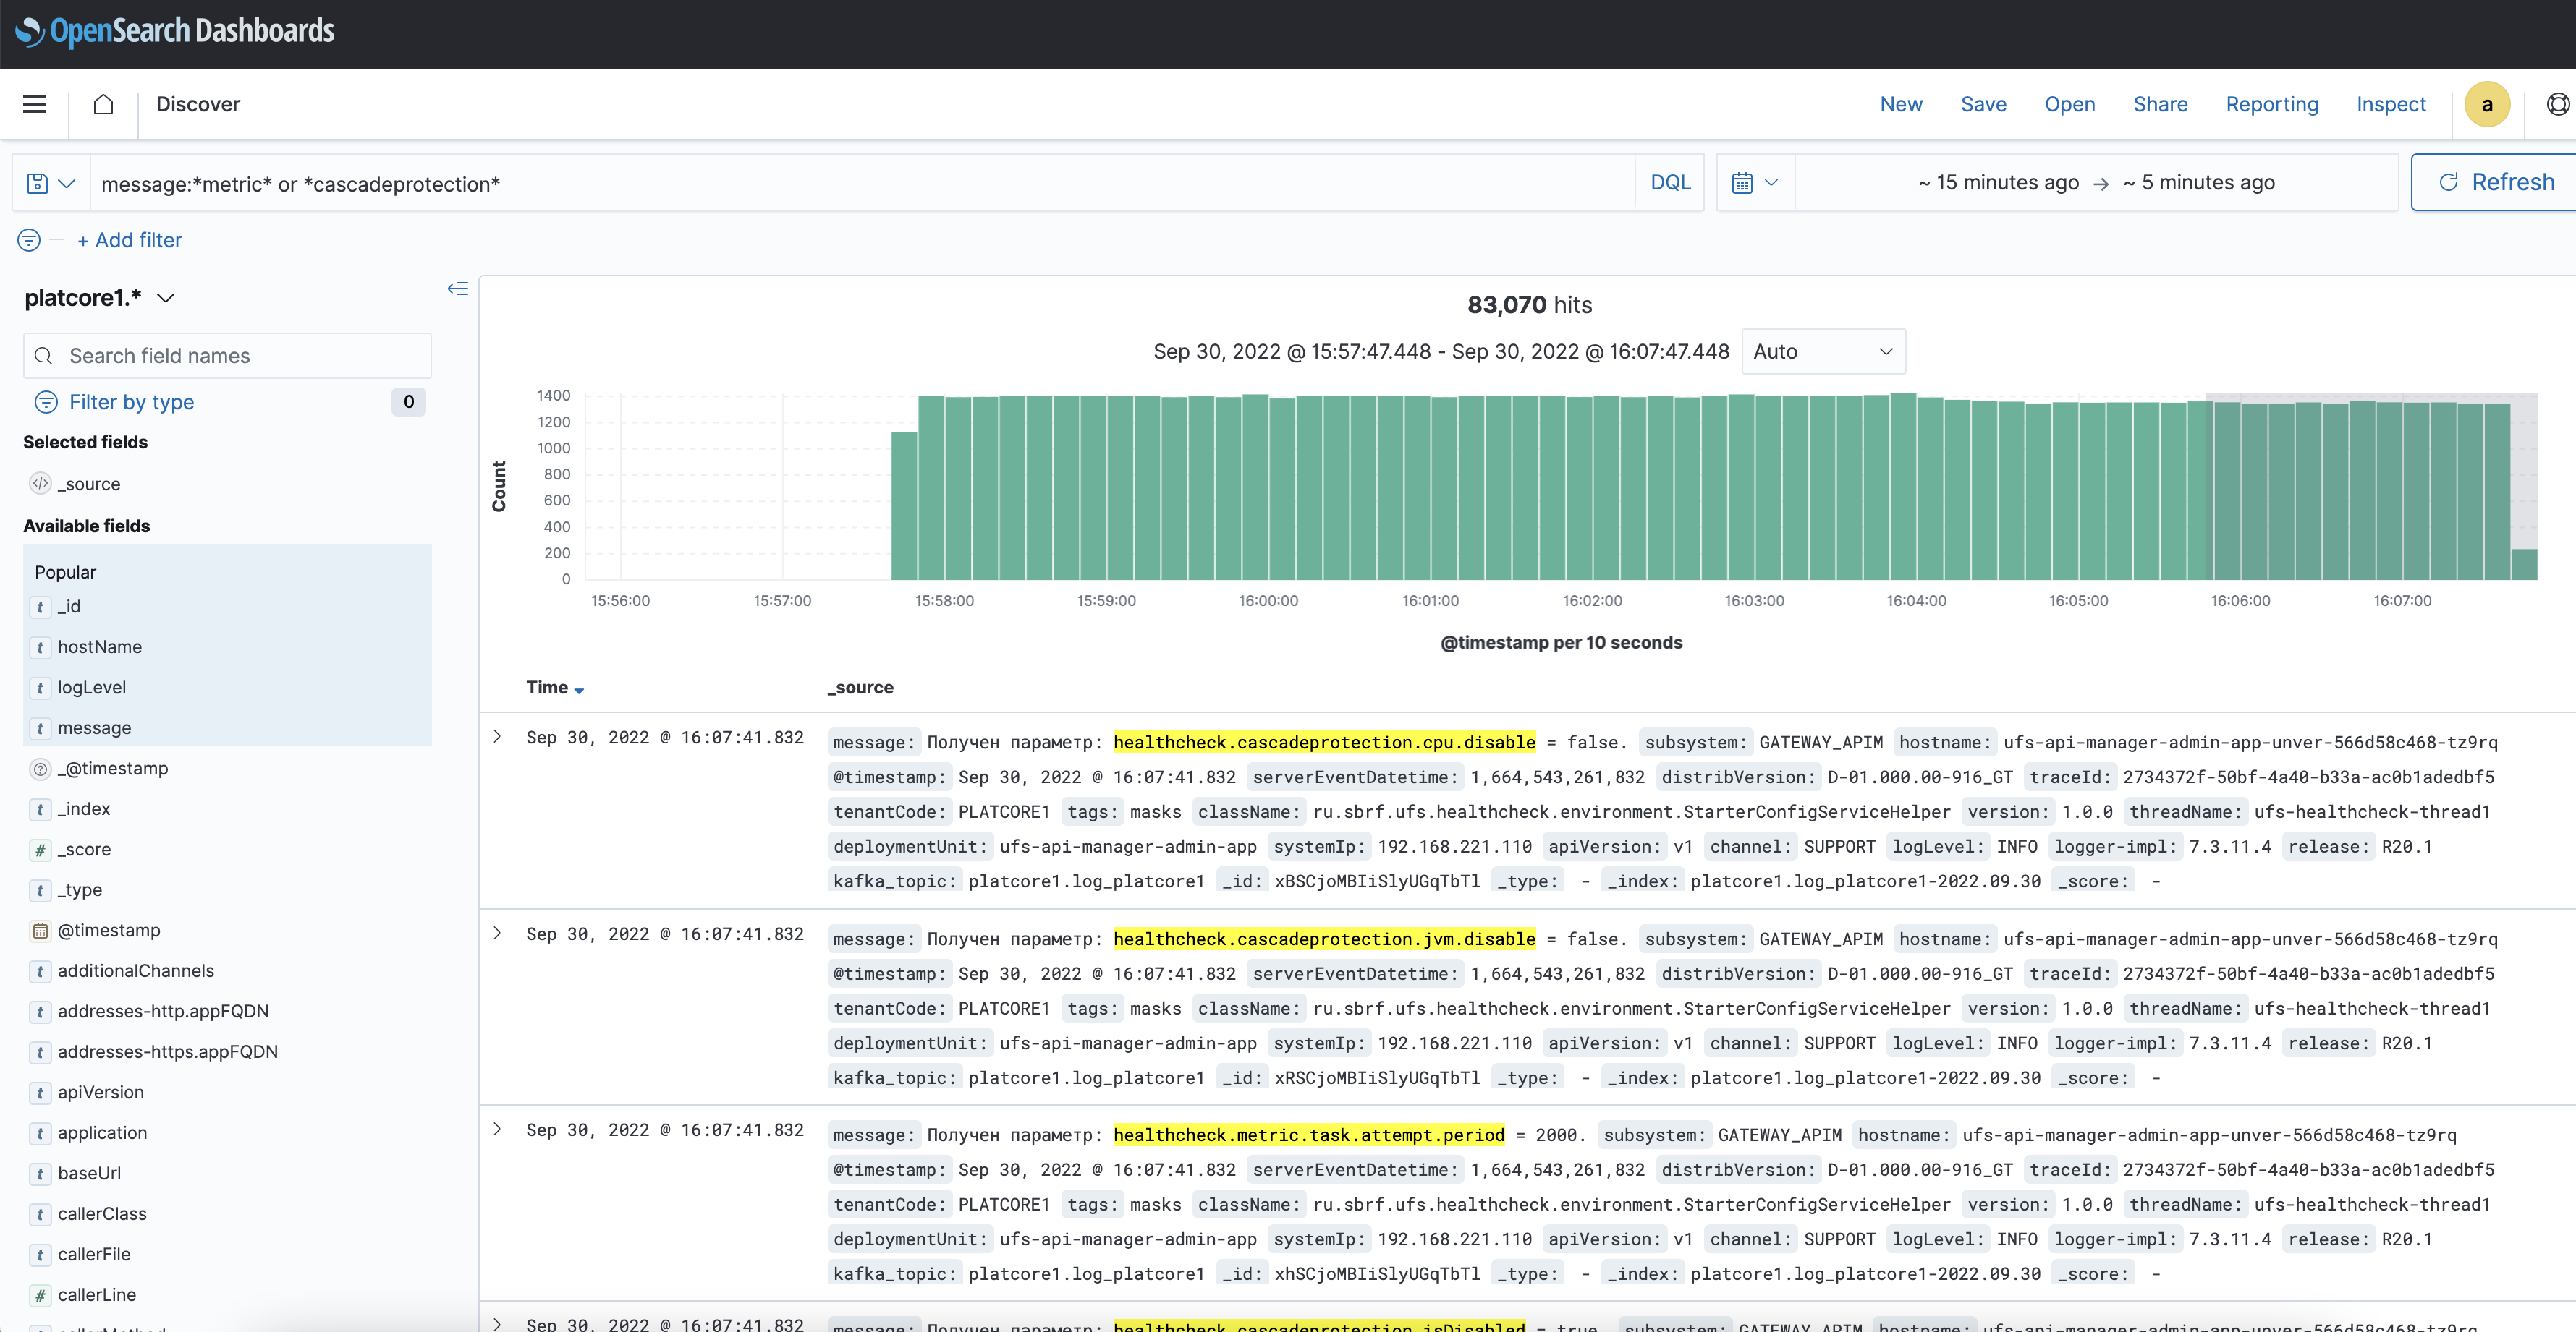The width and height of the screenshot is (2576, 1332).
Task: Click the + Add filter link
Action: click(x=130, y=240)
